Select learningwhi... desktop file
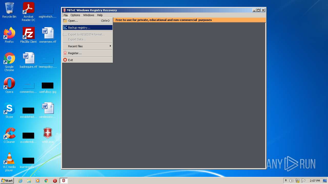Screen dimensions: 328x184 tap(28, 162)
